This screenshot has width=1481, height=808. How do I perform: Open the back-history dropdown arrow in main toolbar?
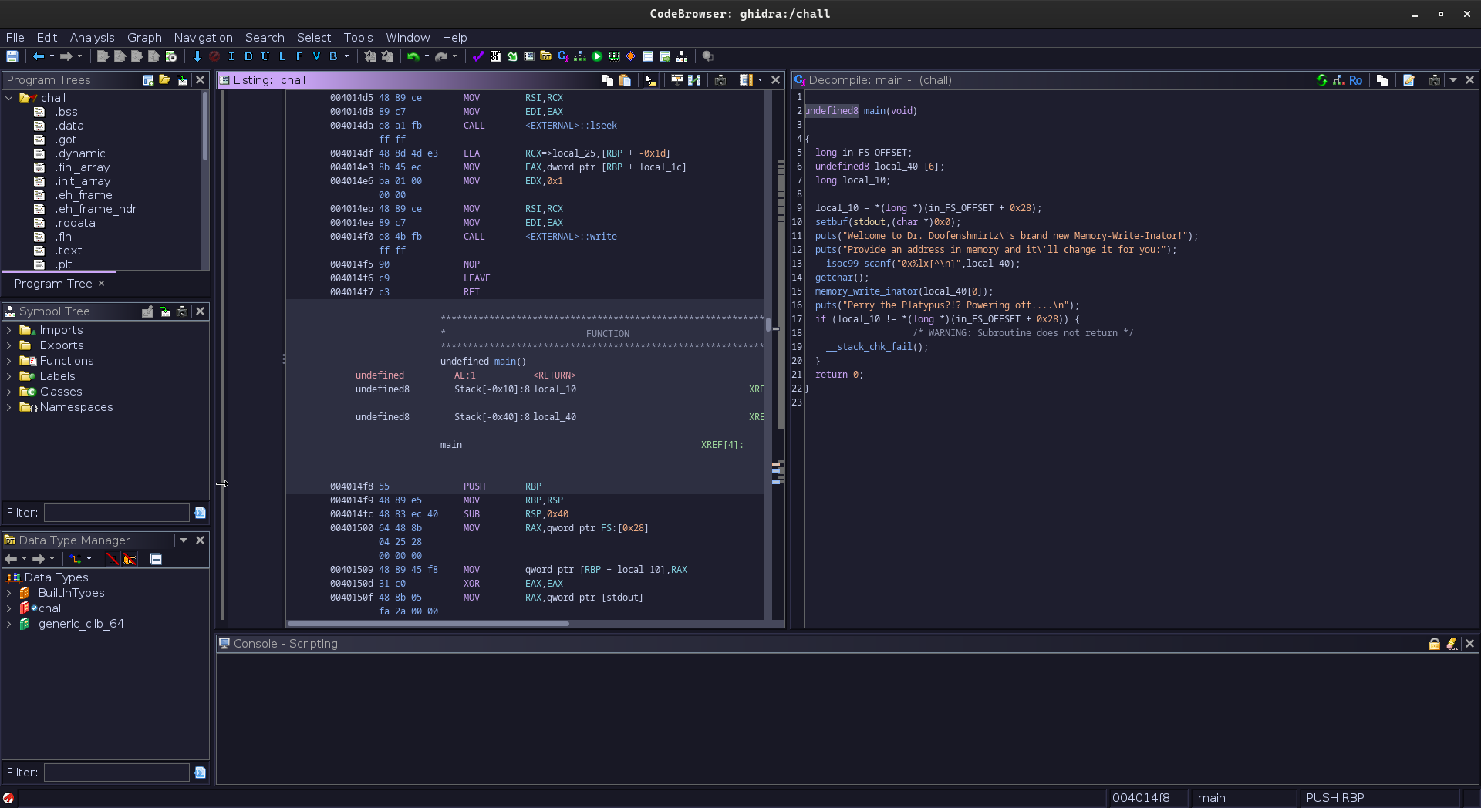(x=52, y=56)
